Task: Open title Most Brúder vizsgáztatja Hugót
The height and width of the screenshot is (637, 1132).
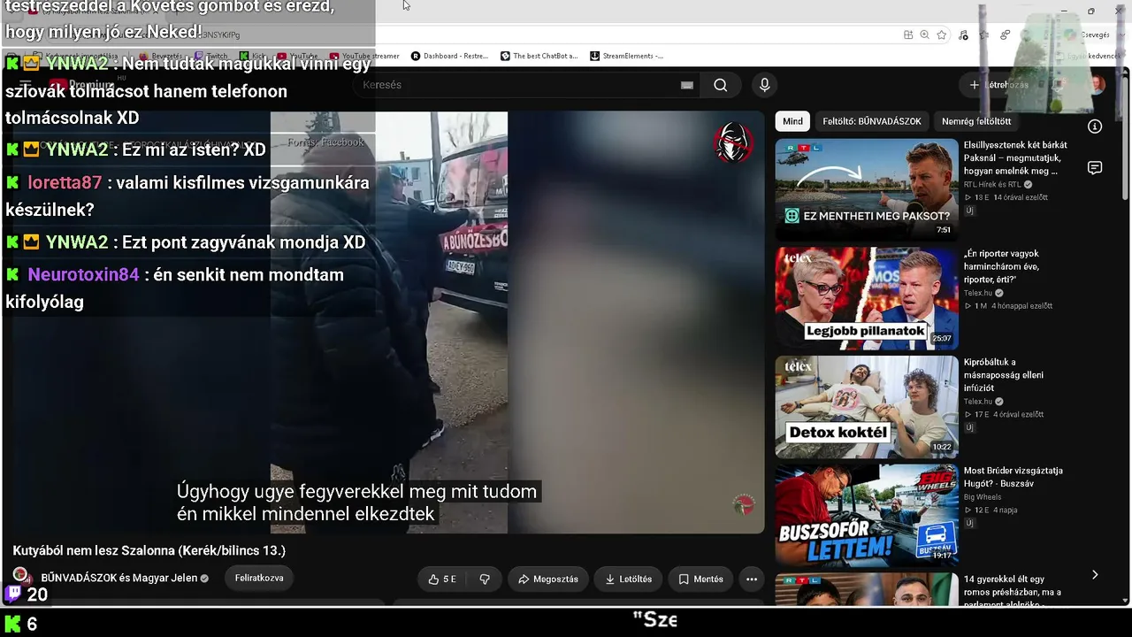Action: coord(1013,477)
